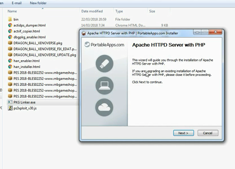
Task: Click Chrome icon of dbgpkg_enabler.html
Action: coord(10,37)
